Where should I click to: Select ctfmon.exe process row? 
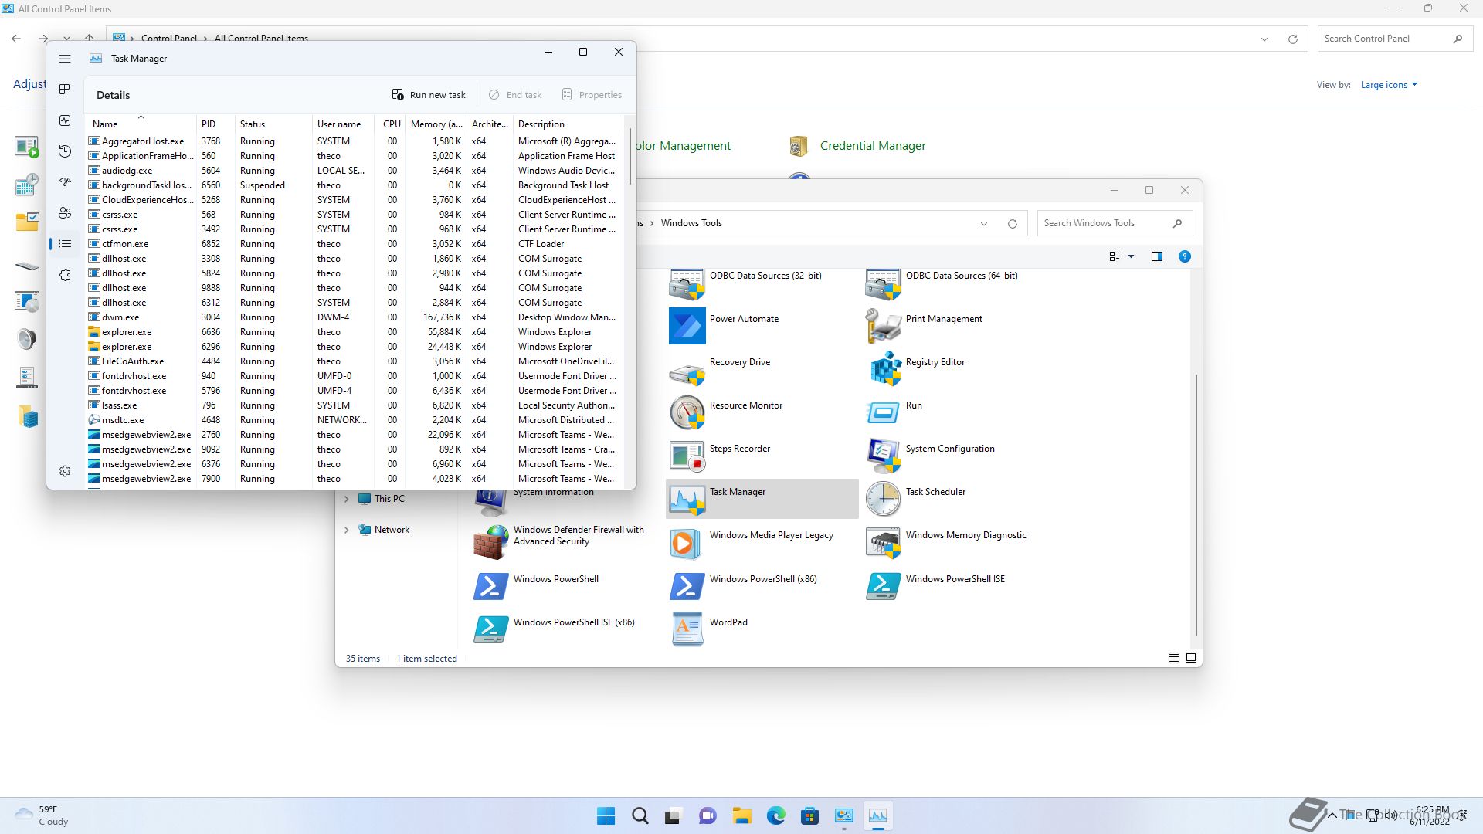pos(354,244)
